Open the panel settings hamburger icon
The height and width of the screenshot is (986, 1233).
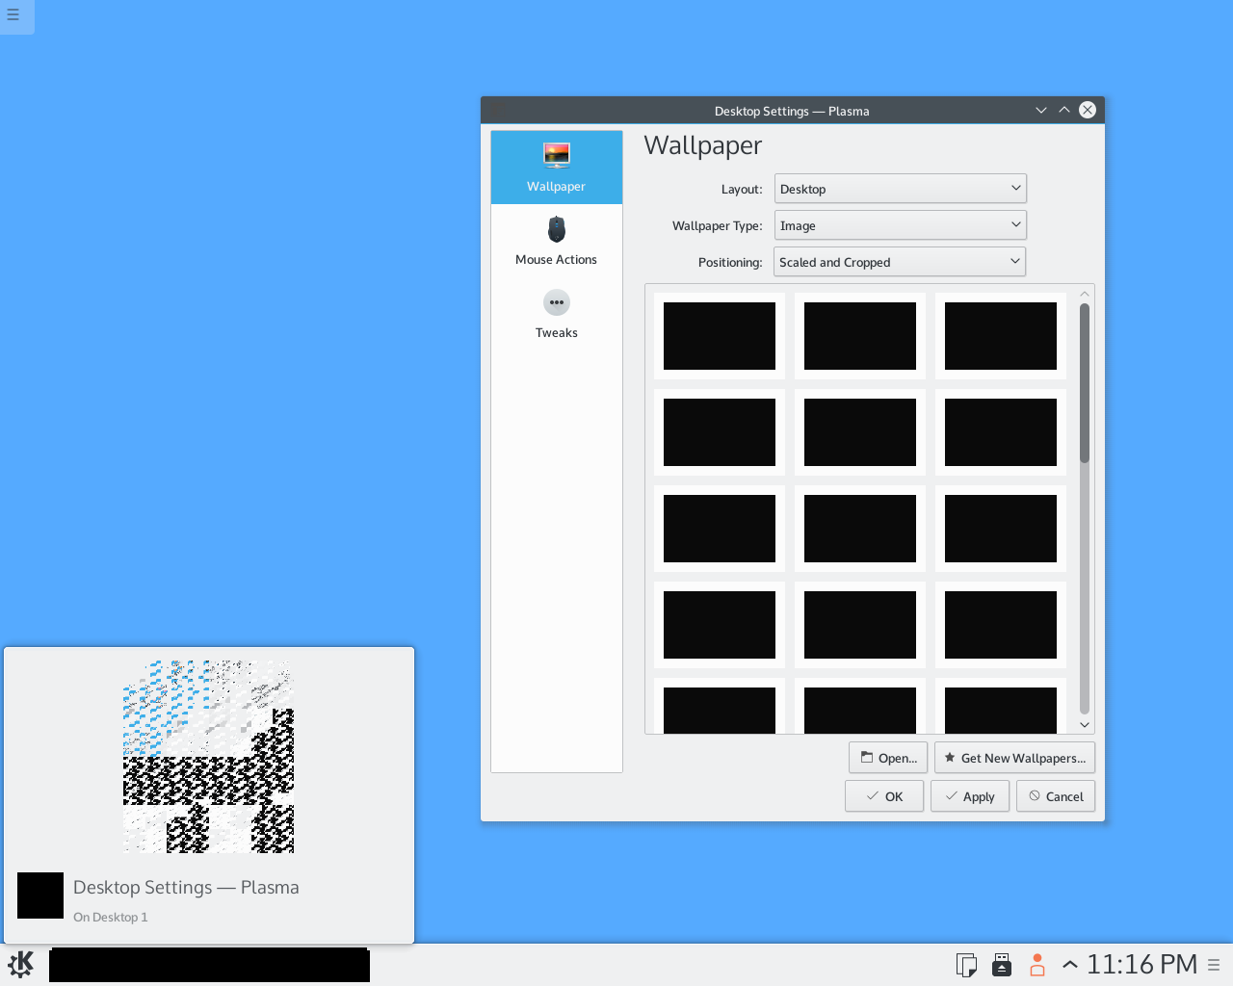1214,965
